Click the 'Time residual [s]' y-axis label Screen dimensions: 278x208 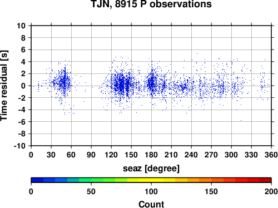pyautogui.click(x=4, y=86)
